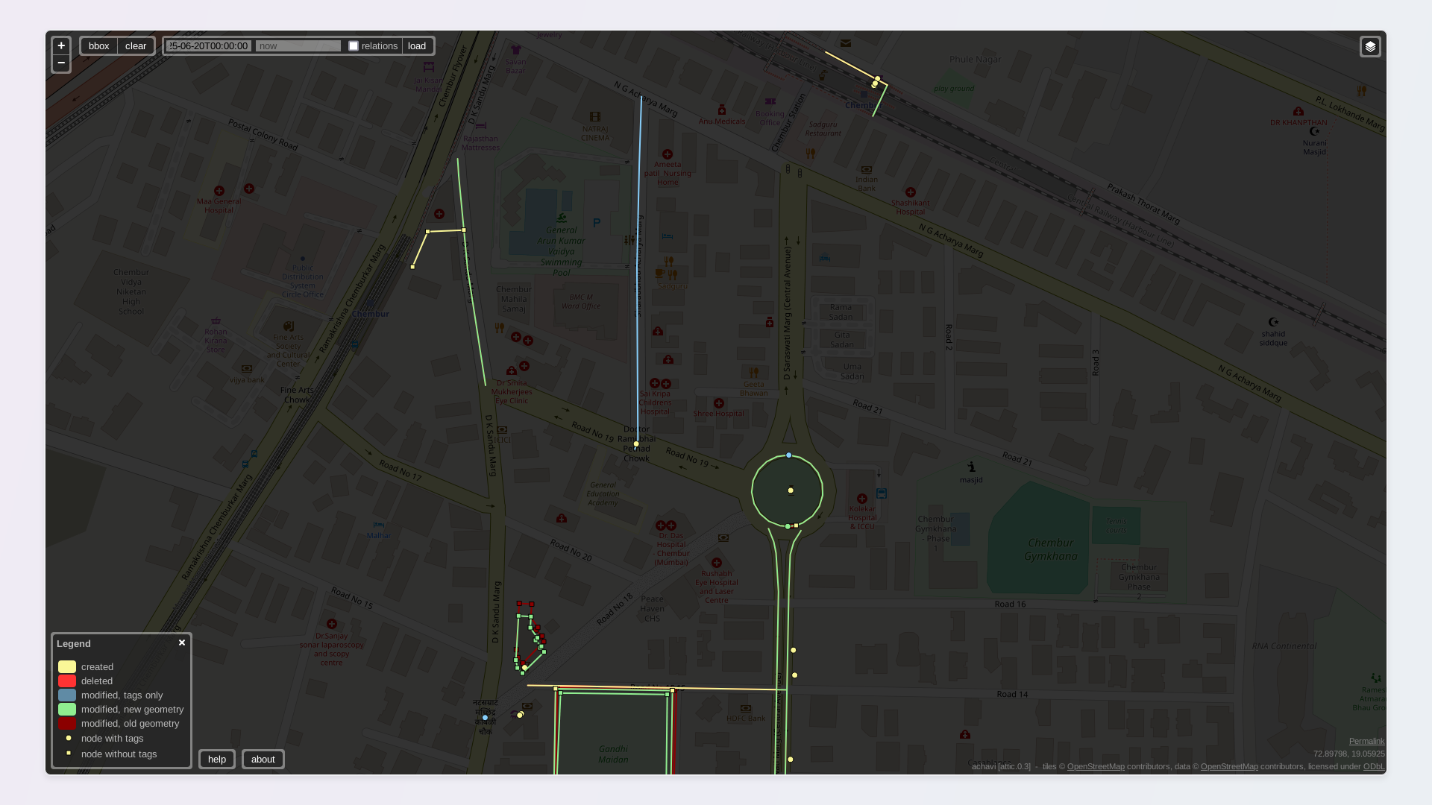Open the map layers switcher

tap(1370, 47)
